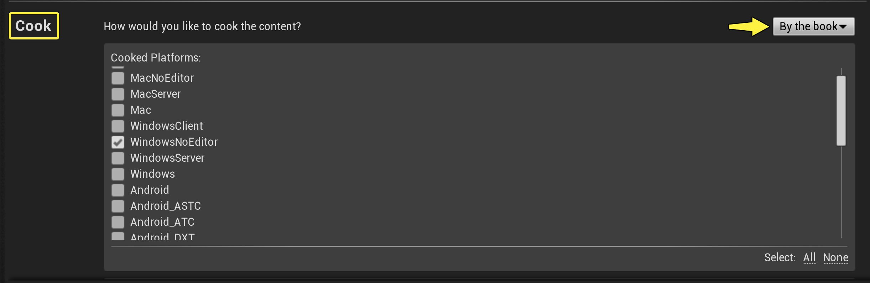Check the Mac platform checkbox
This screenshot has height=283, width=870.
click(x=118, y=110)
